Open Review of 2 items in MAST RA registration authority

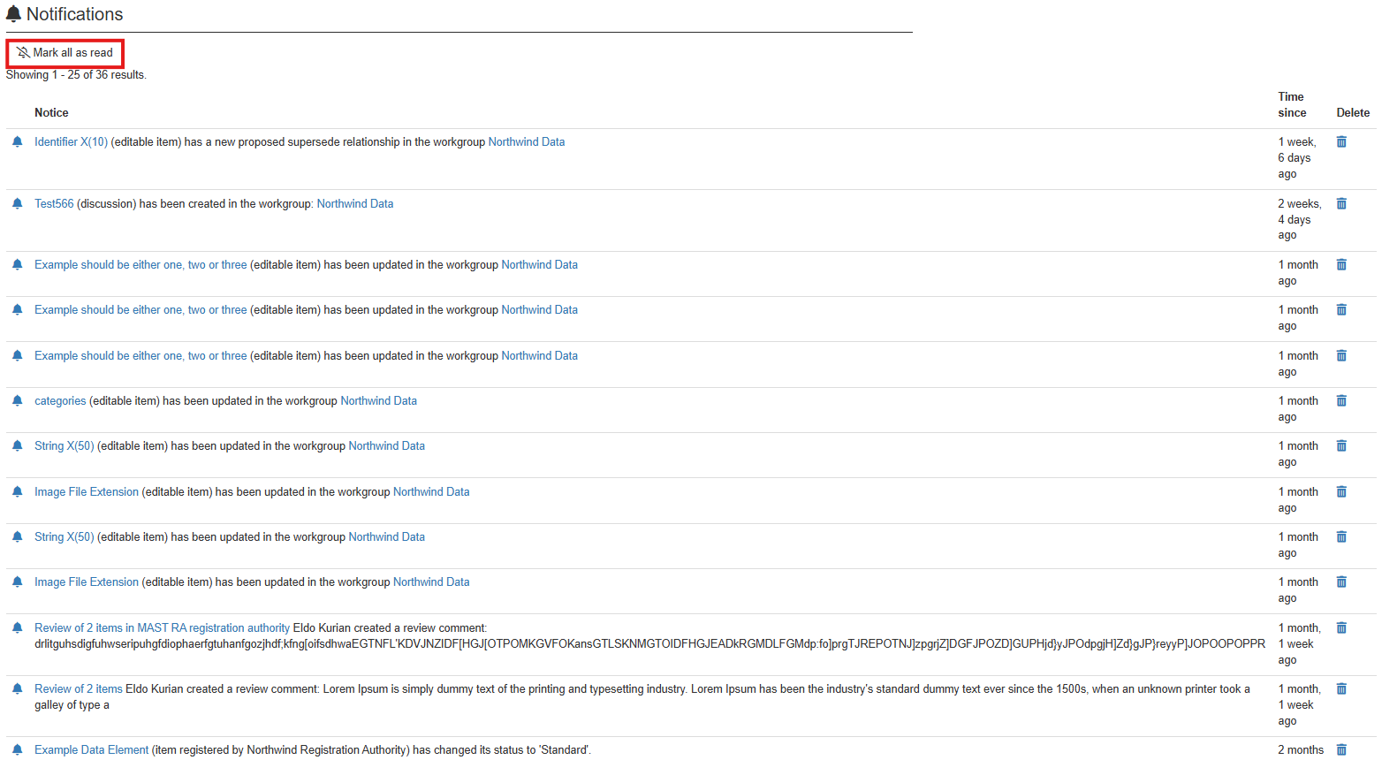[162, 628]
